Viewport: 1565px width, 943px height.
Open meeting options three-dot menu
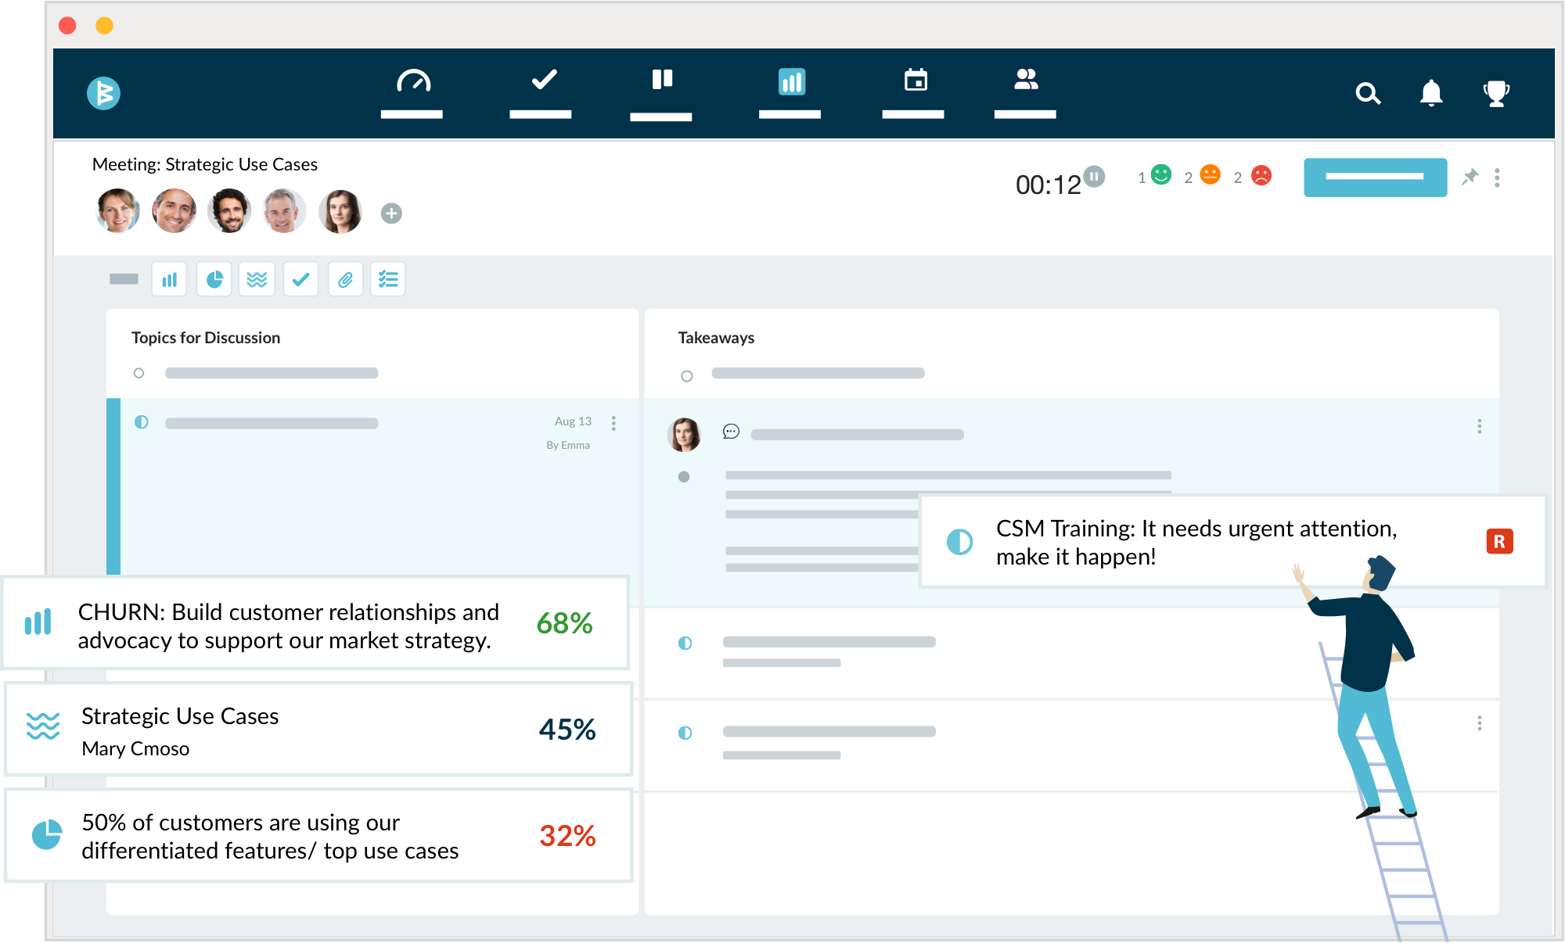point(1497,177)
